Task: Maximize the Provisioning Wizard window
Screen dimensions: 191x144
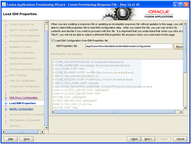Action: (181, 5)
